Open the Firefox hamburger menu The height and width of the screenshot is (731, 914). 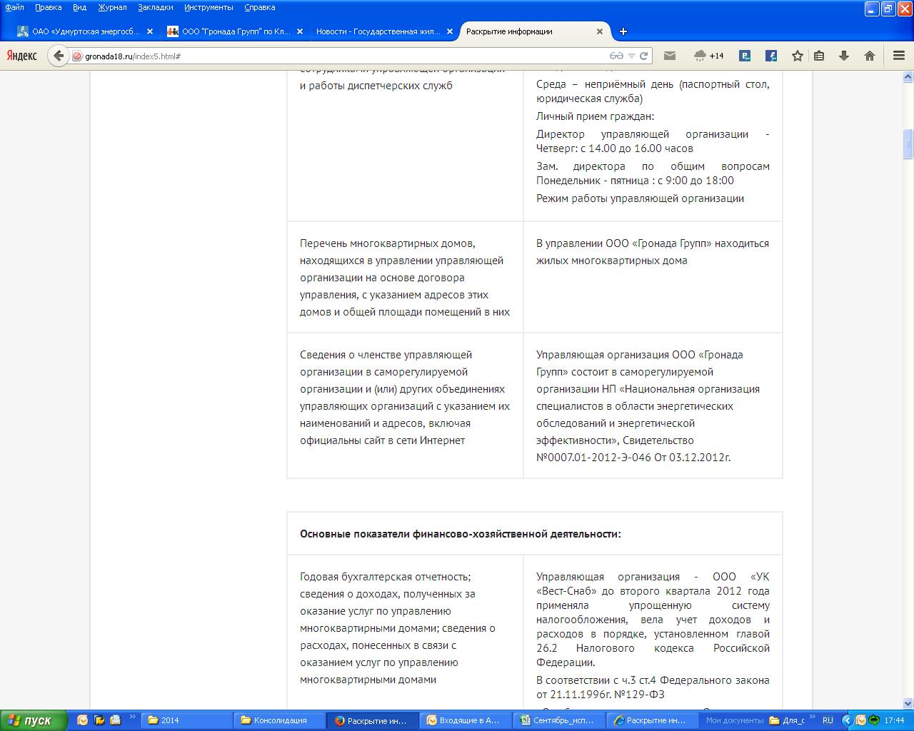[x=898, y=56]
